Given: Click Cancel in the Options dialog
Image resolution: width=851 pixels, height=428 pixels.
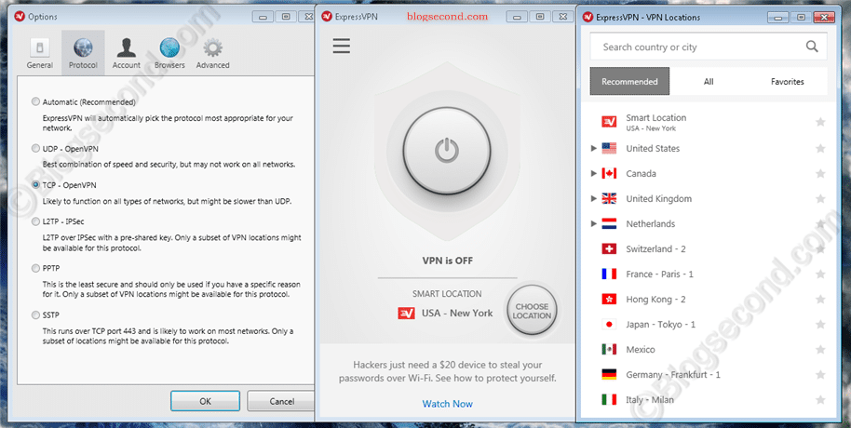Looking at the screenshot, I should coord(280,401).
